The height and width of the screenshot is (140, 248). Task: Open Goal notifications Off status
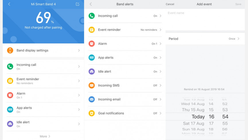pos(155,113)
